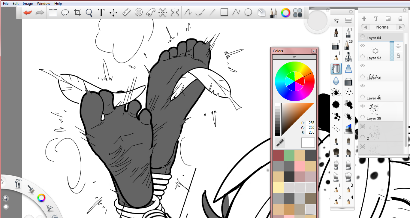Select the Polyline draw style
Viewport: 410px width, 218px height.
pyautogui.click(x=236, y=13)
